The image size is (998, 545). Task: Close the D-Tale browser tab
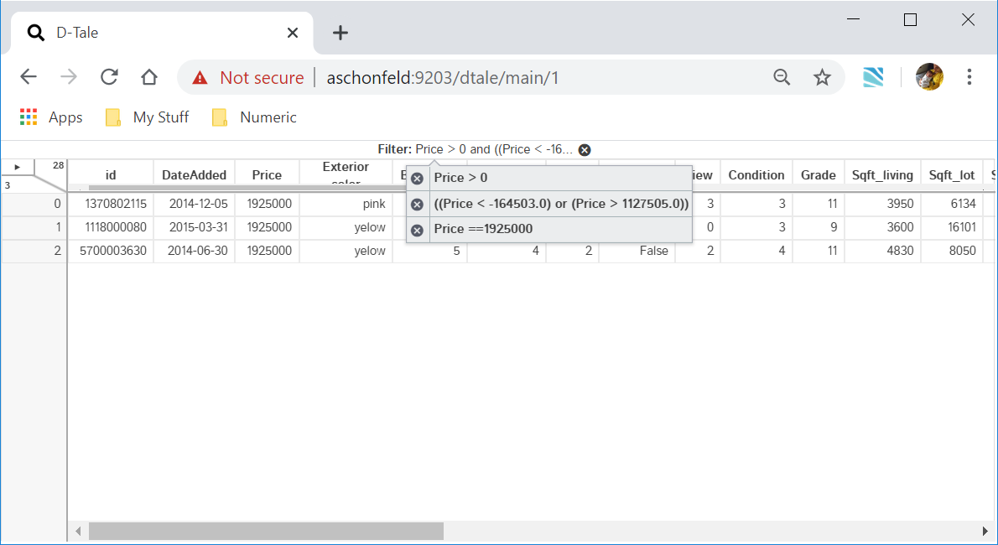[x=293, y=33]
